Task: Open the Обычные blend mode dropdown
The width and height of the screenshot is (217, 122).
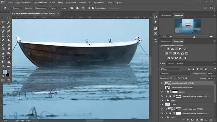Action: pyautogui.click(x=176, y=74)
